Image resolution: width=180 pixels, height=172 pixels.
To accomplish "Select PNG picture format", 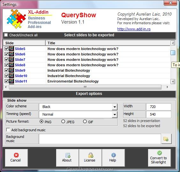I will pos(41,121).
